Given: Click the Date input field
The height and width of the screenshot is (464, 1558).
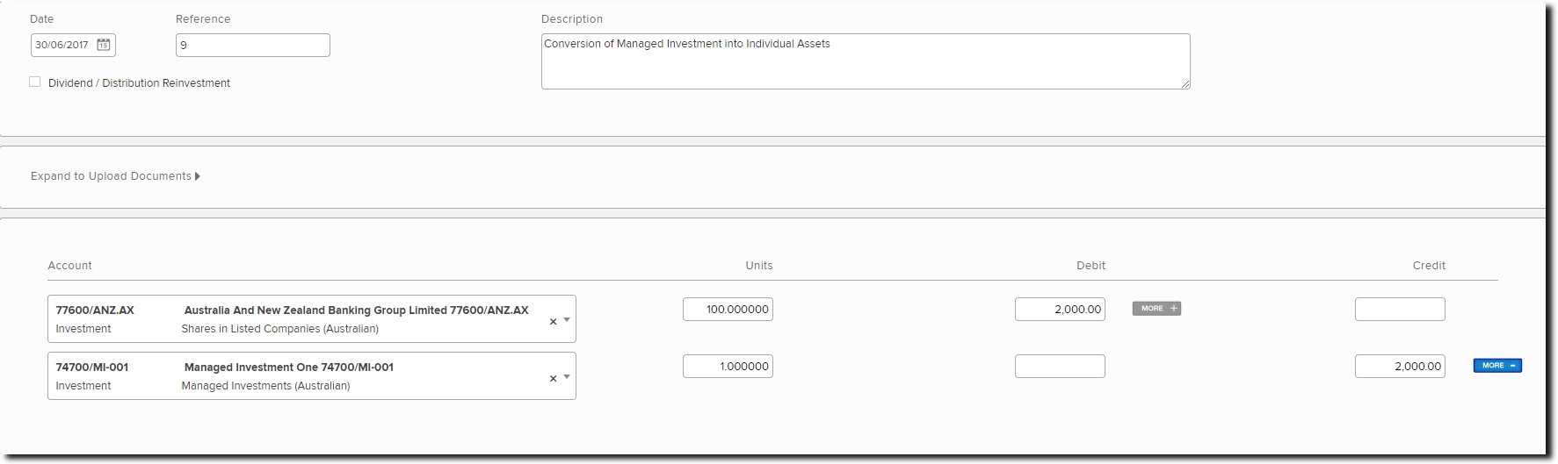Looking at the screenshot, I should [x=62, y=45].
